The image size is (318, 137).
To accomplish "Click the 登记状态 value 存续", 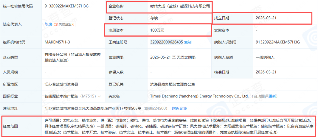I will [x=154, y=18].
